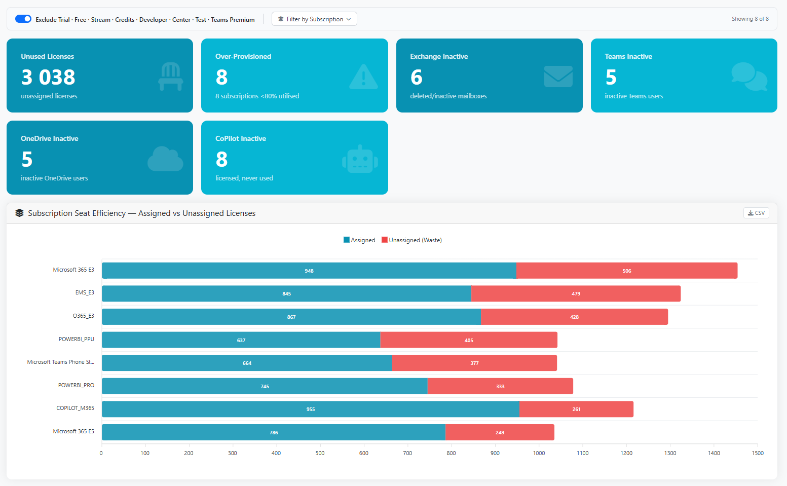This screenshot has width=787, height=486.
Task: Click the COPILOT_M365 axis label
Action: coord(75,408)
